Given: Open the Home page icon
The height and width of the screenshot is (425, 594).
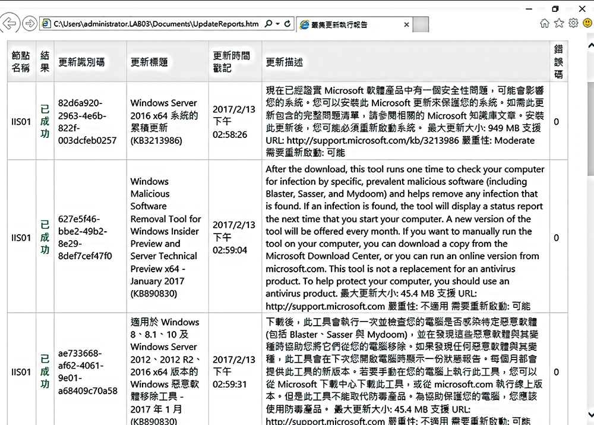Looking at the screenshot, I should [x=544, y=24].
